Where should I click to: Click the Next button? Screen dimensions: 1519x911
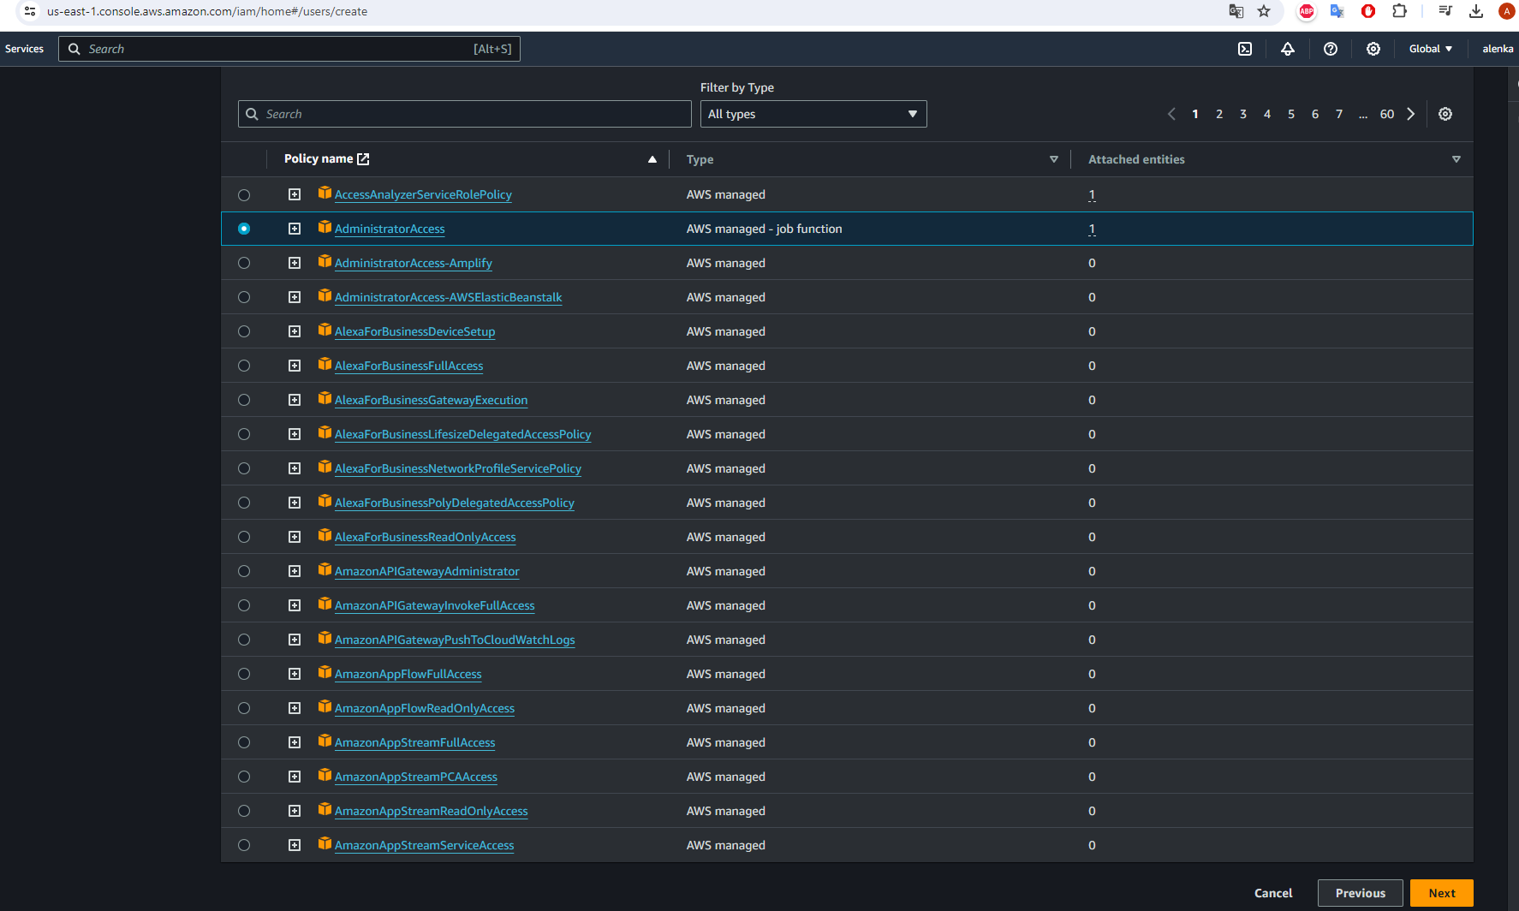[1441, 893]
